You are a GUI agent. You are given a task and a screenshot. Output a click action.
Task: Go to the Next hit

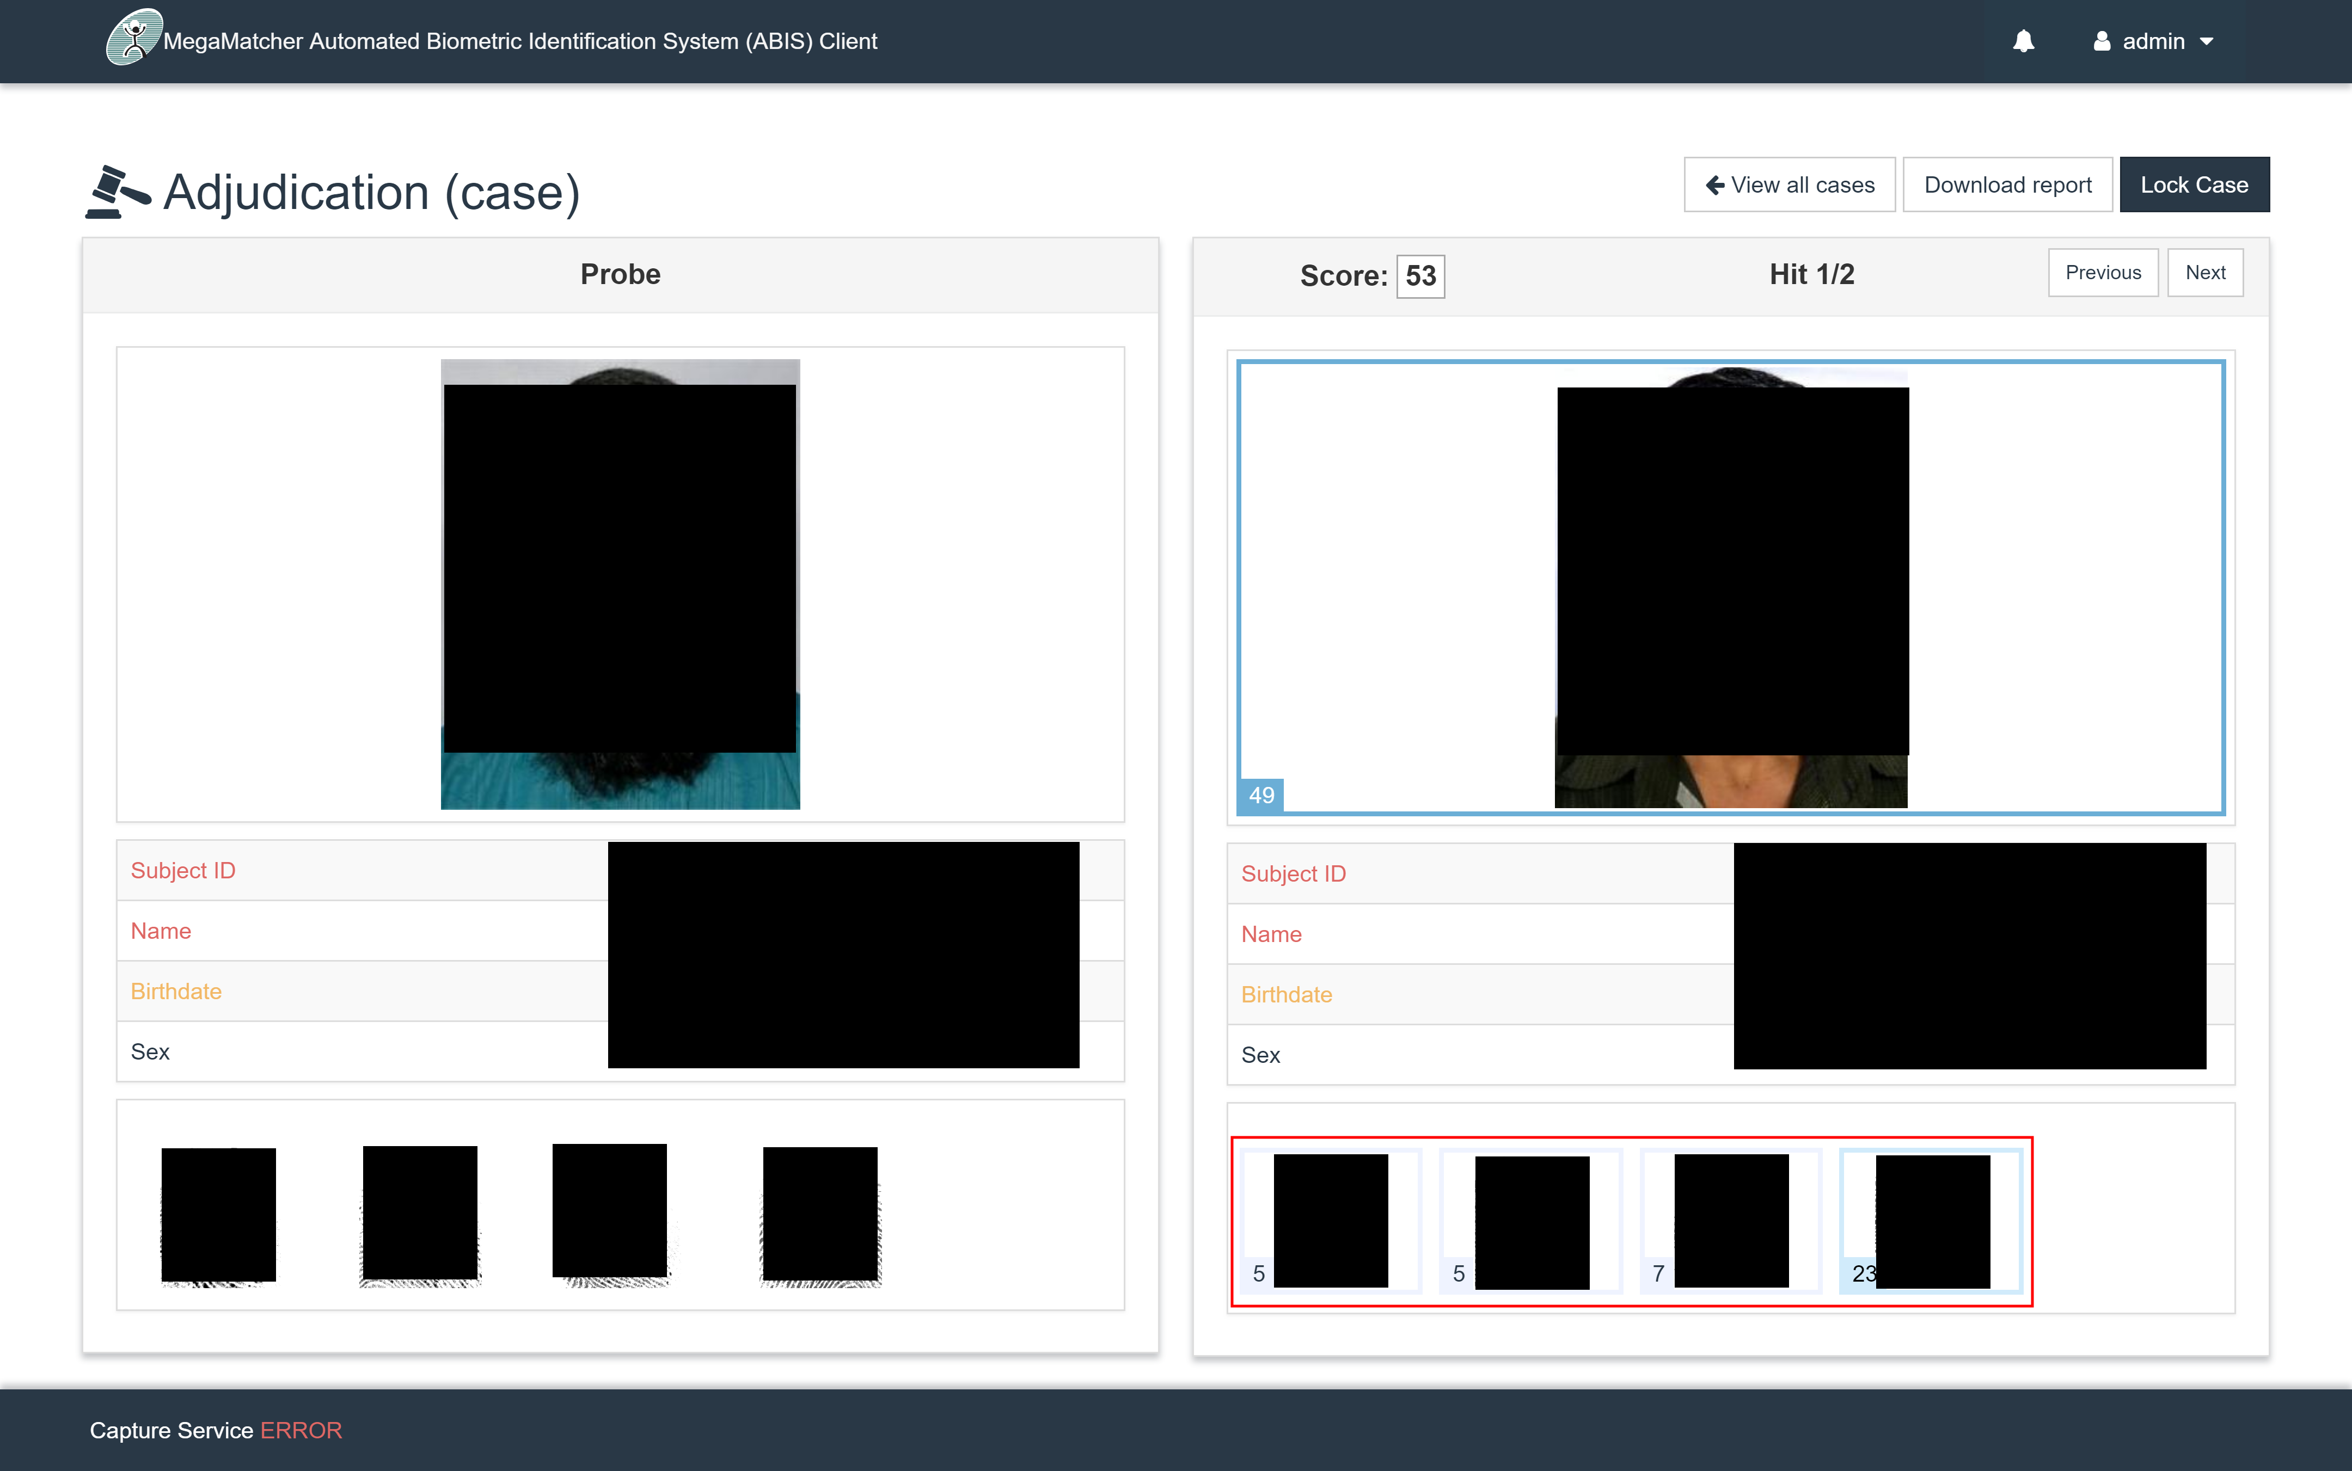pos(2204,273)
